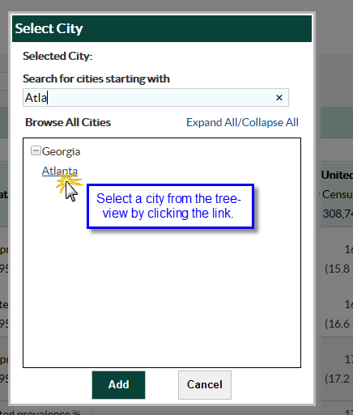The width and height of the screenshot is (353, 415).
Task: Select the Atlanta city link
Action: pos(60,171)
